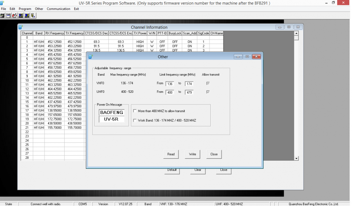Click the UV-5R power on message field
The width and height of the screenshot is (352, 206).
click(112, 119)
